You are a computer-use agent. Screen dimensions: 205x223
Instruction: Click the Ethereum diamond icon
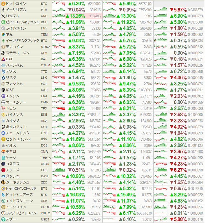[x=3, y=10]
